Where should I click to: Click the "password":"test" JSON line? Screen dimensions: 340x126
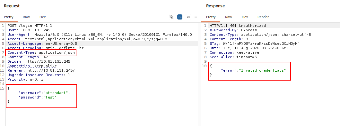pyautogui.click(x=38, y=97)
